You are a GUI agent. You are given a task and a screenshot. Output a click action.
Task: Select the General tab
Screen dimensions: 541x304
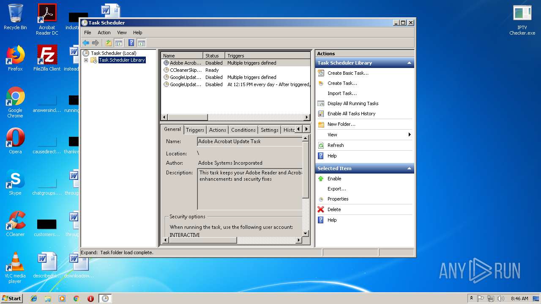[x=172, y=129]
